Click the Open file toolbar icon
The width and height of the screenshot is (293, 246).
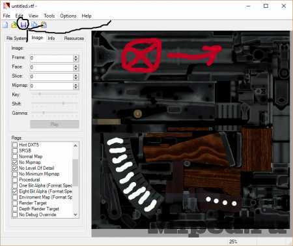14,25
